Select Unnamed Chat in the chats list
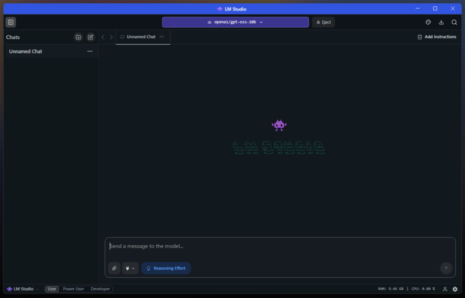The width and height of the screenshot is (465, 298). [x=41, y=52]
